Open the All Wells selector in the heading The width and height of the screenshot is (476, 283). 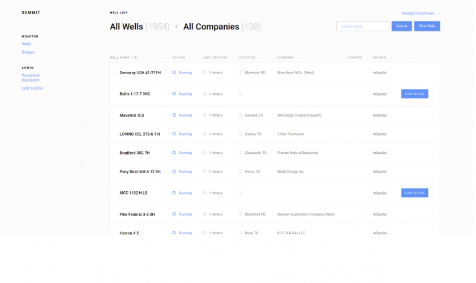click(127, 27)
